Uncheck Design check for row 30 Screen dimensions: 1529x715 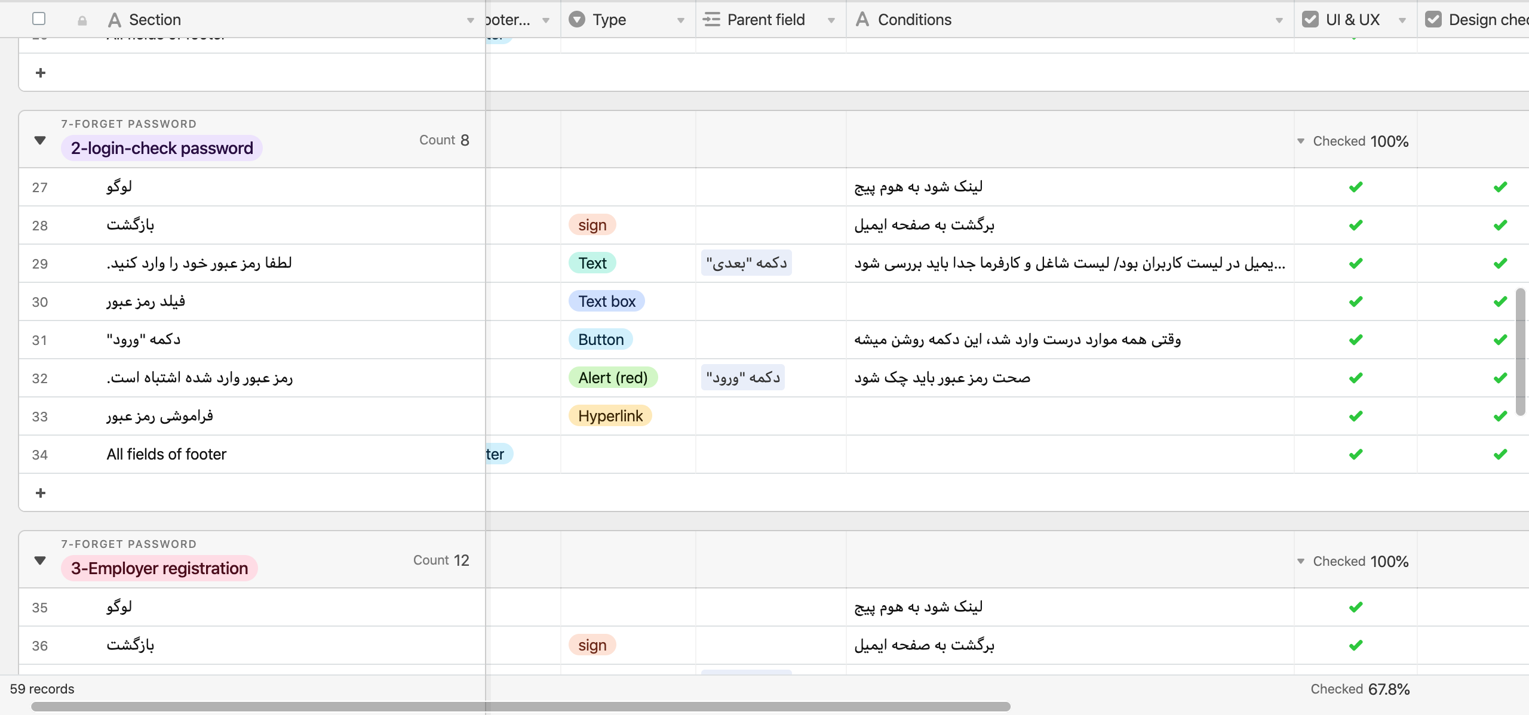(1500, 302)
